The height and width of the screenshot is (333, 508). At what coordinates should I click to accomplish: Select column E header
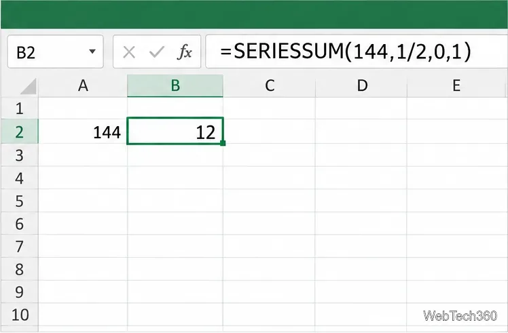click(x=457, y=85)
